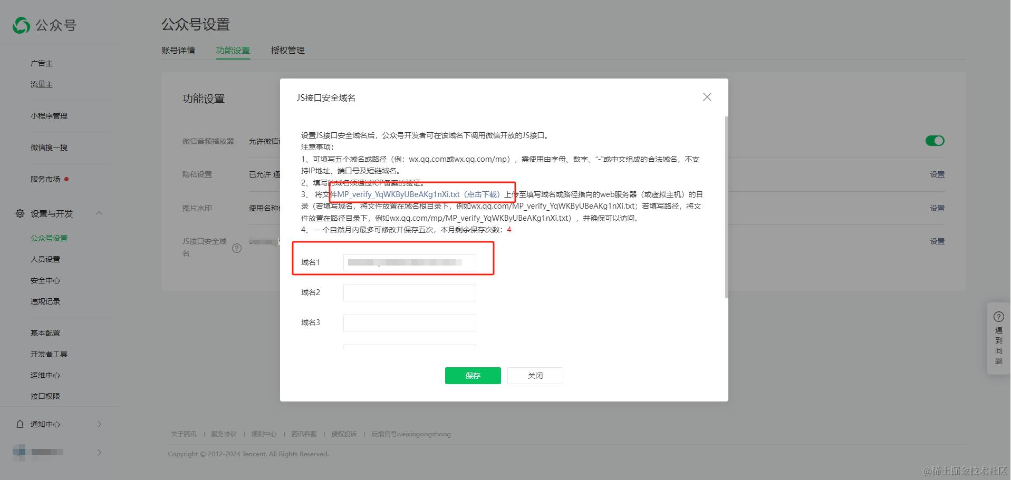The width and height of the screenshot is (1011, 480).
Task: Click the gear icon beside 设置与开发
Action: click(20, 213)
